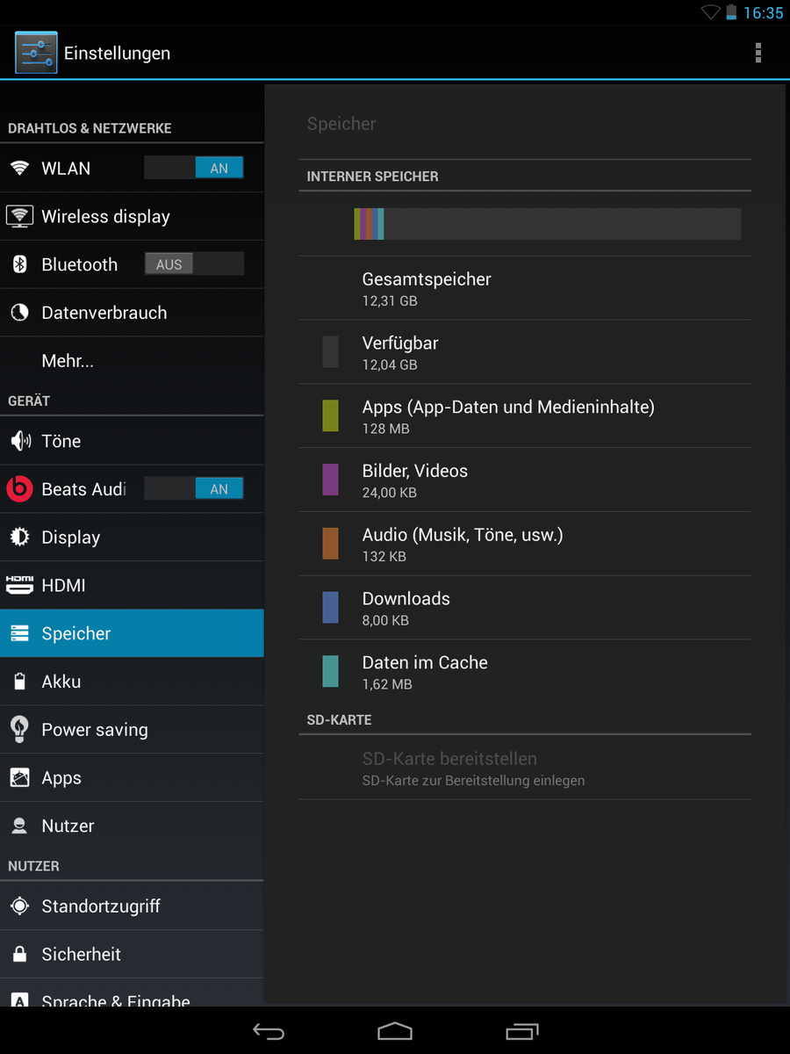Tap the battery status bar icon
Image resolution: width=790 pixels, height=1054 pixels.
pos(731,12)
